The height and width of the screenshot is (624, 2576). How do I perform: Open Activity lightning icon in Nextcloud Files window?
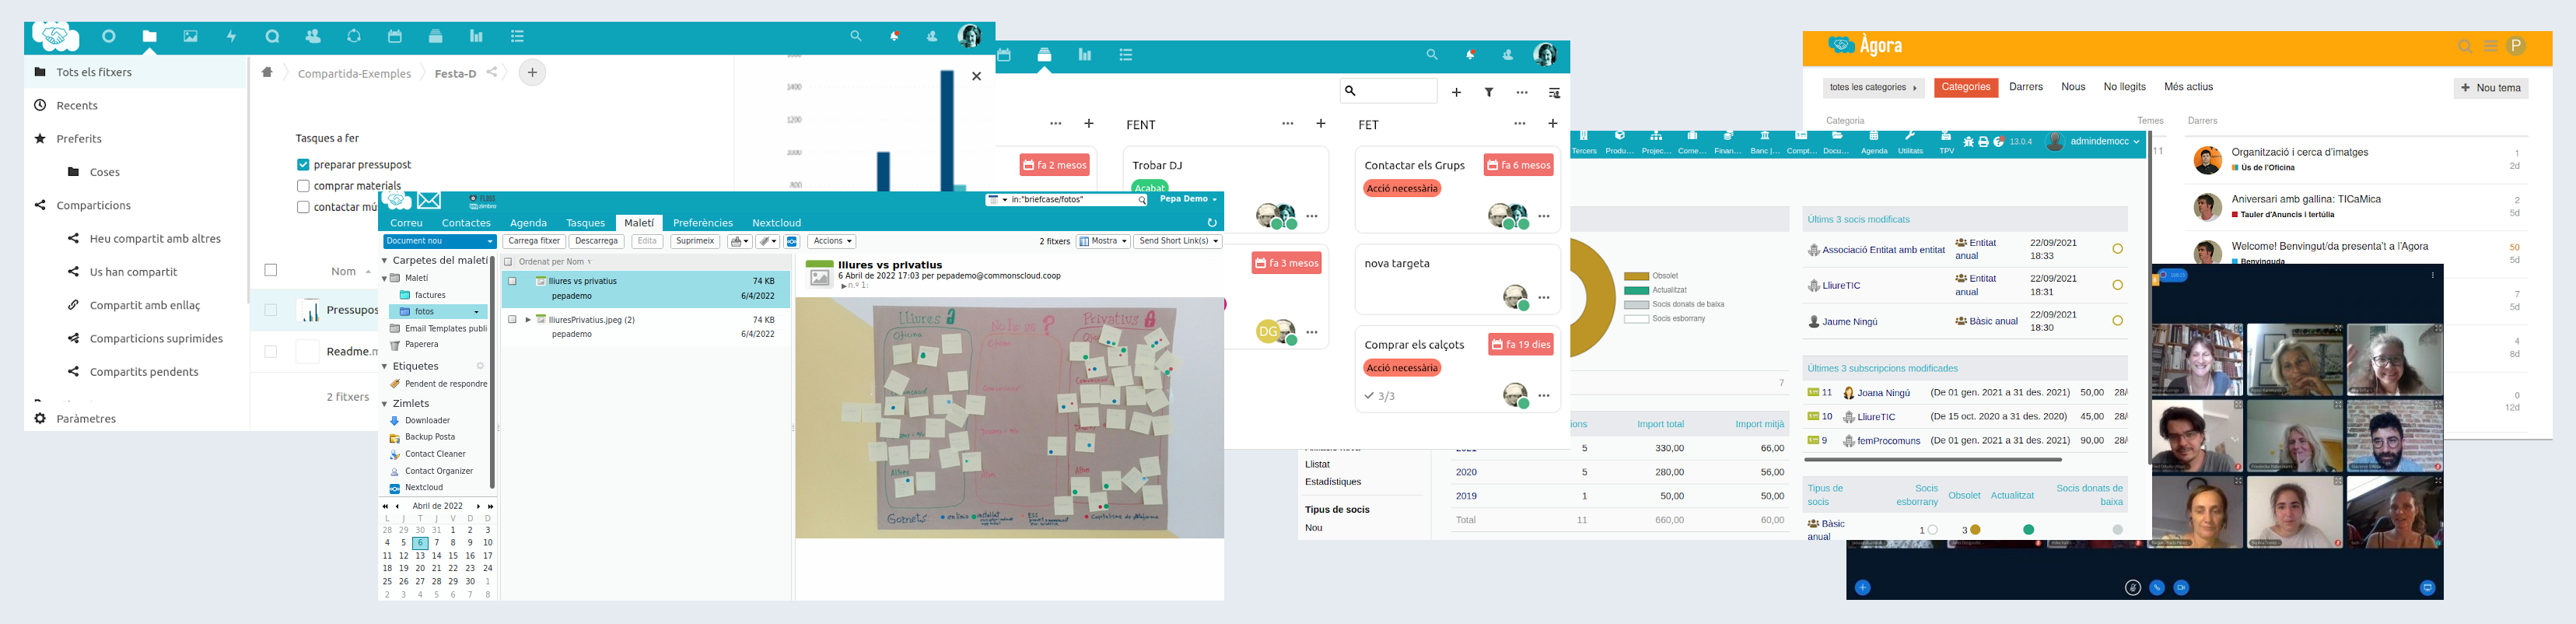(231, 37)
